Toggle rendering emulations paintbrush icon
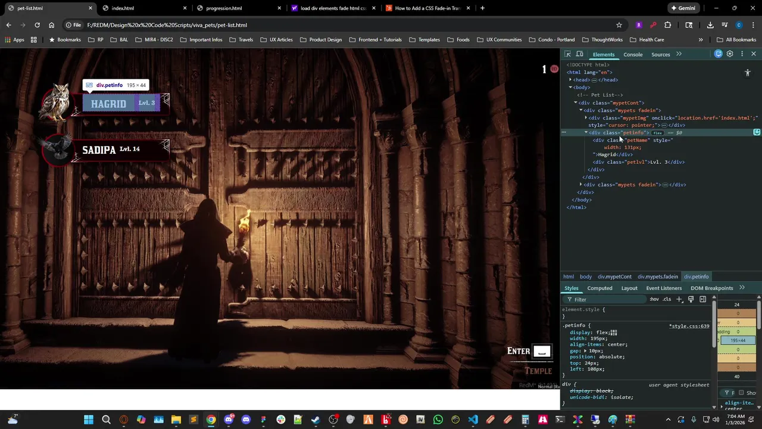 691,299
